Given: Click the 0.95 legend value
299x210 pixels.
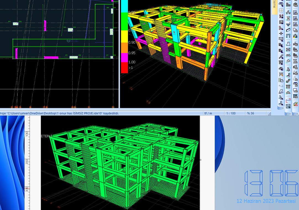Looking at the screenshot, I should click(x=132, y=53).
